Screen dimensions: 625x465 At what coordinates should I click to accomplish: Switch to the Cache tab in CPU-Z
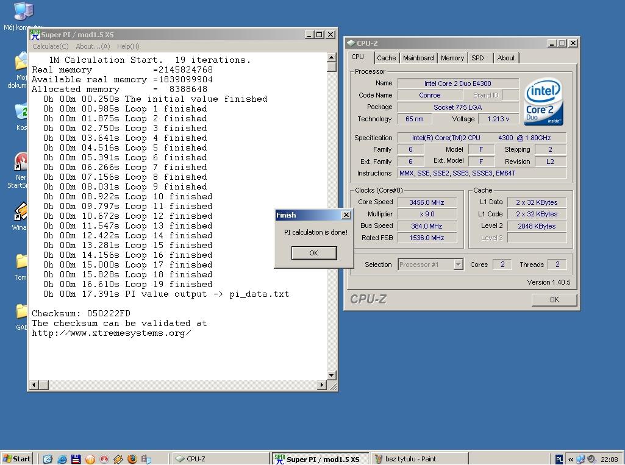tap(386, 58)
